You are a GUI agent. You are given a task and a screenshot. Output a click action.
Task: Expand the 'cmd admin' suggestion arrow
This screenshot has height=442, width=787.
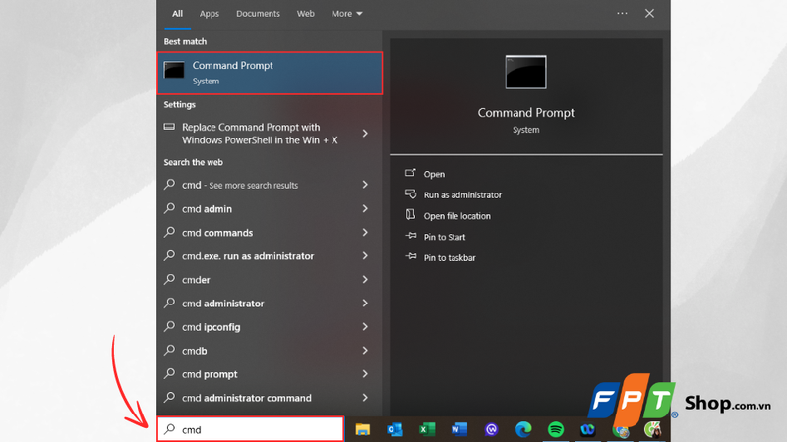[365, 209]
